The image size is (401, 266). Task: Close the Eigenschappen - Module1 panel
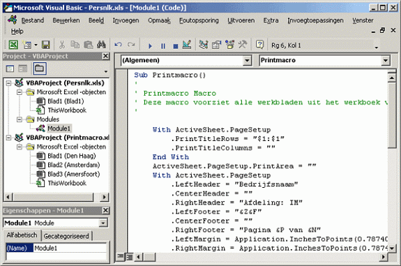[105, 210]
